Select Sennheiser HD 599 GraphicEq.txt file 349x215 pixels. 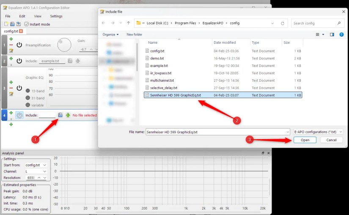click(x=223, y=95)
